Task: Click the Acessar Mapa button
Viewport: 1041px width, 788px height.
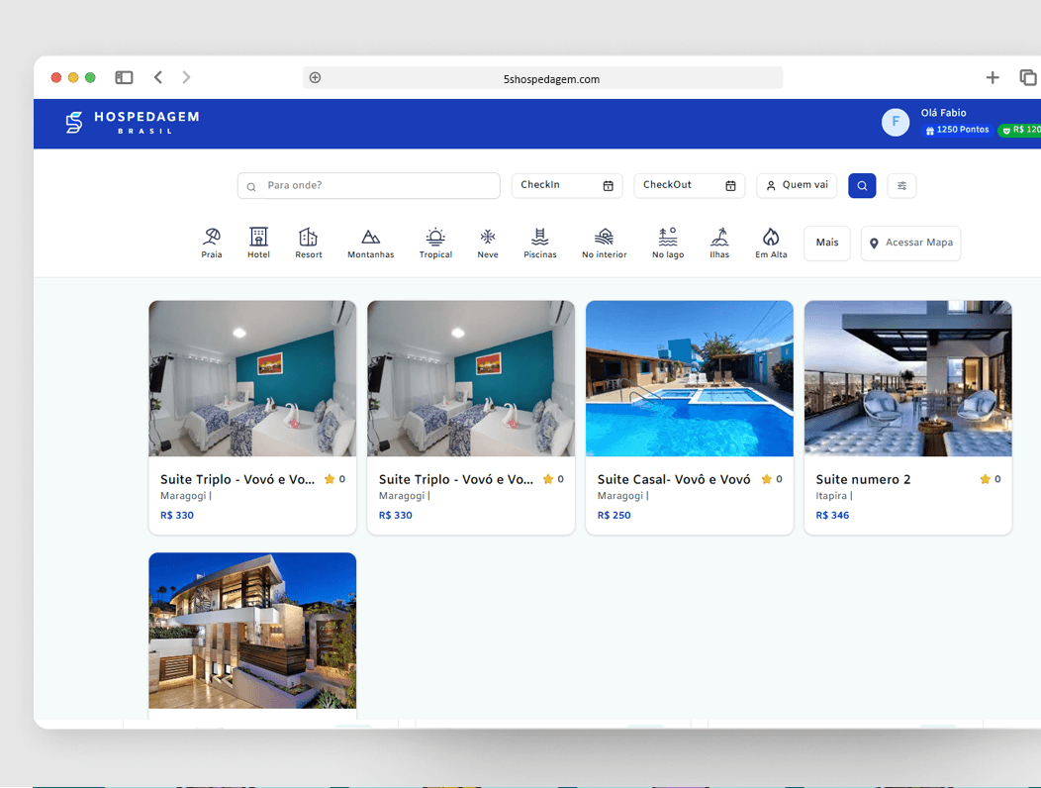Action: tap(910, 243)
